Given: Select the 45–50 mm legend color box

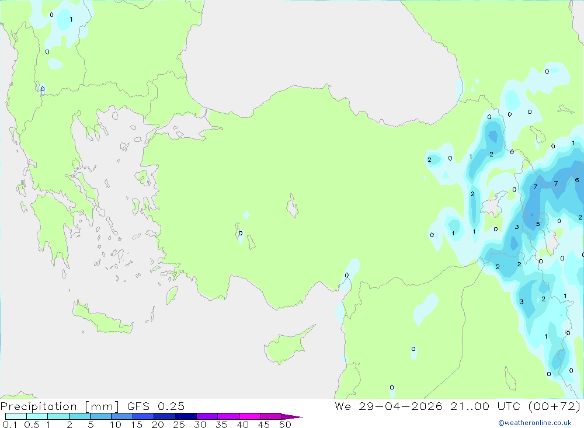Looking at the screenshot, I should pos(270,416).
